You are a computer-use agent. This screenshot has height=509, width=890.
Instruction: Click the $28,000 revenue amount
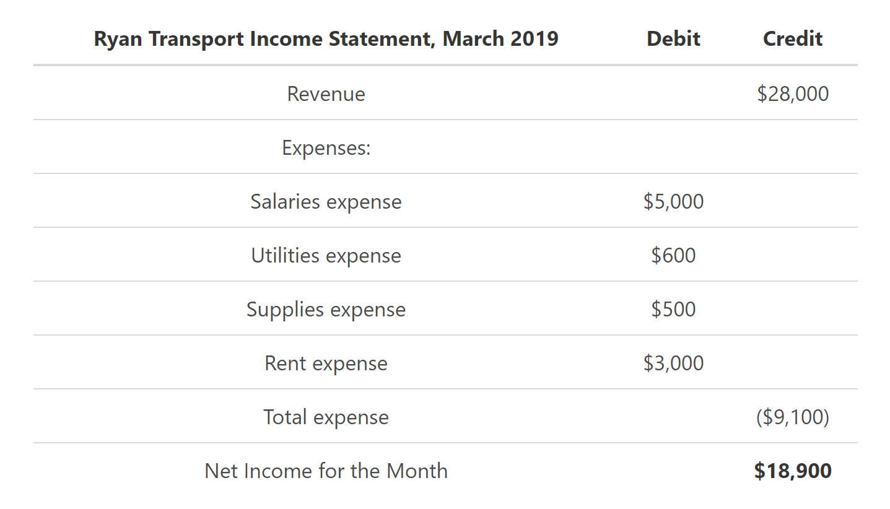click(x=792, y=94)
